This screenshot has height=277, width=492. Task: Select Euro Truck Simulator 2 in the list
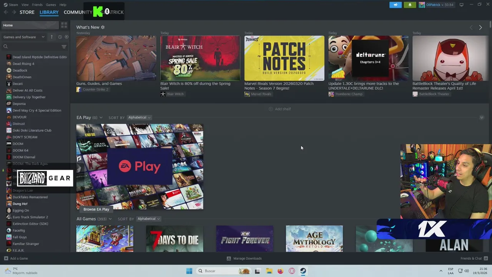pos(30,217)
